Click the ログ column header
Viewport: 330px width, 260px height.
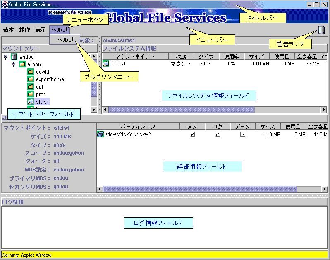[x=218, y=126]
